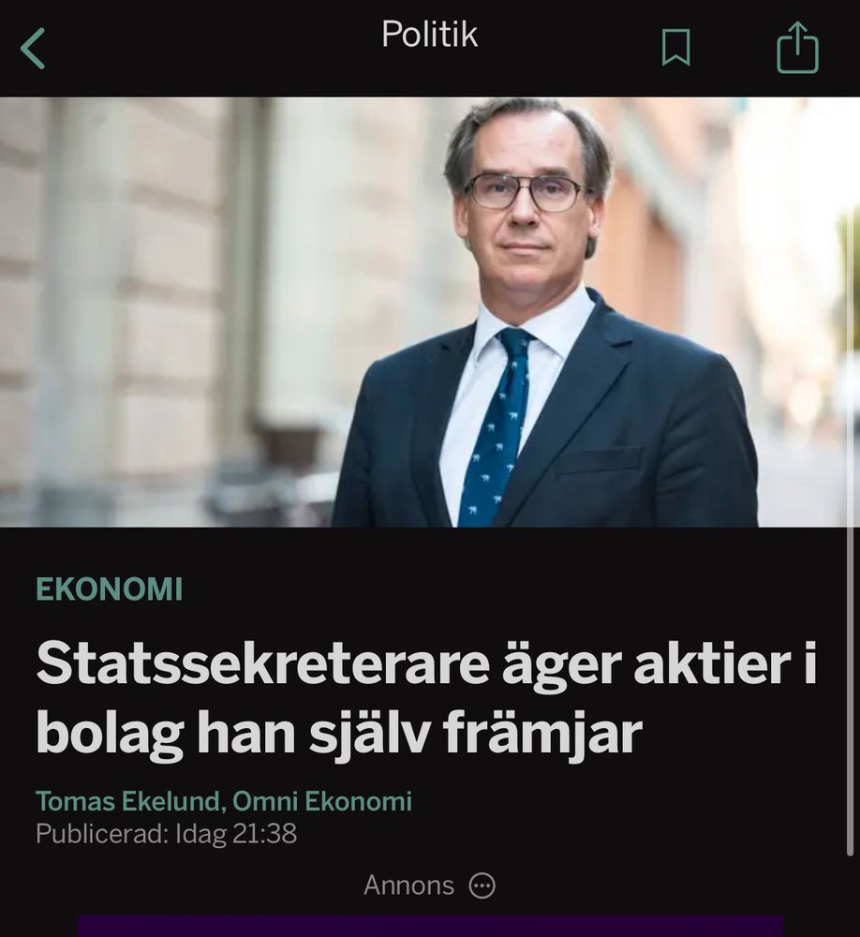Tap the headline word Statssekreterare
This screenshot has width=860, height=937.
click(x=263, y=664)
